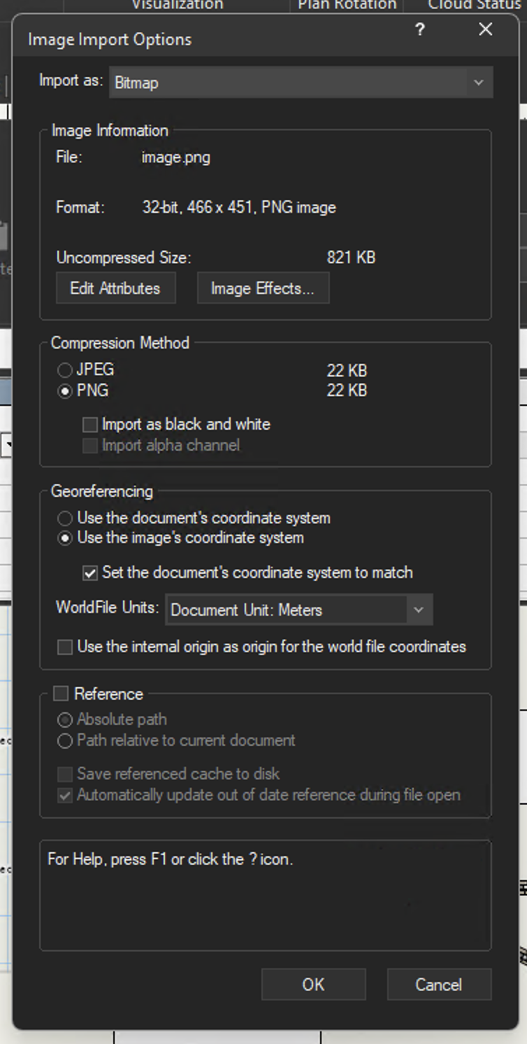Enable the Reference checkbox
This screenshot has width=527, height=1044.
[x=62, y=693]
